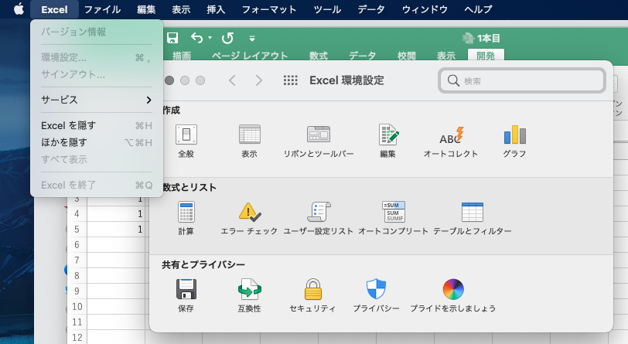This screenshot has width=628, height=344.
Task: Click the Save icon in Excel toolbar
Action: click(172, 38)
